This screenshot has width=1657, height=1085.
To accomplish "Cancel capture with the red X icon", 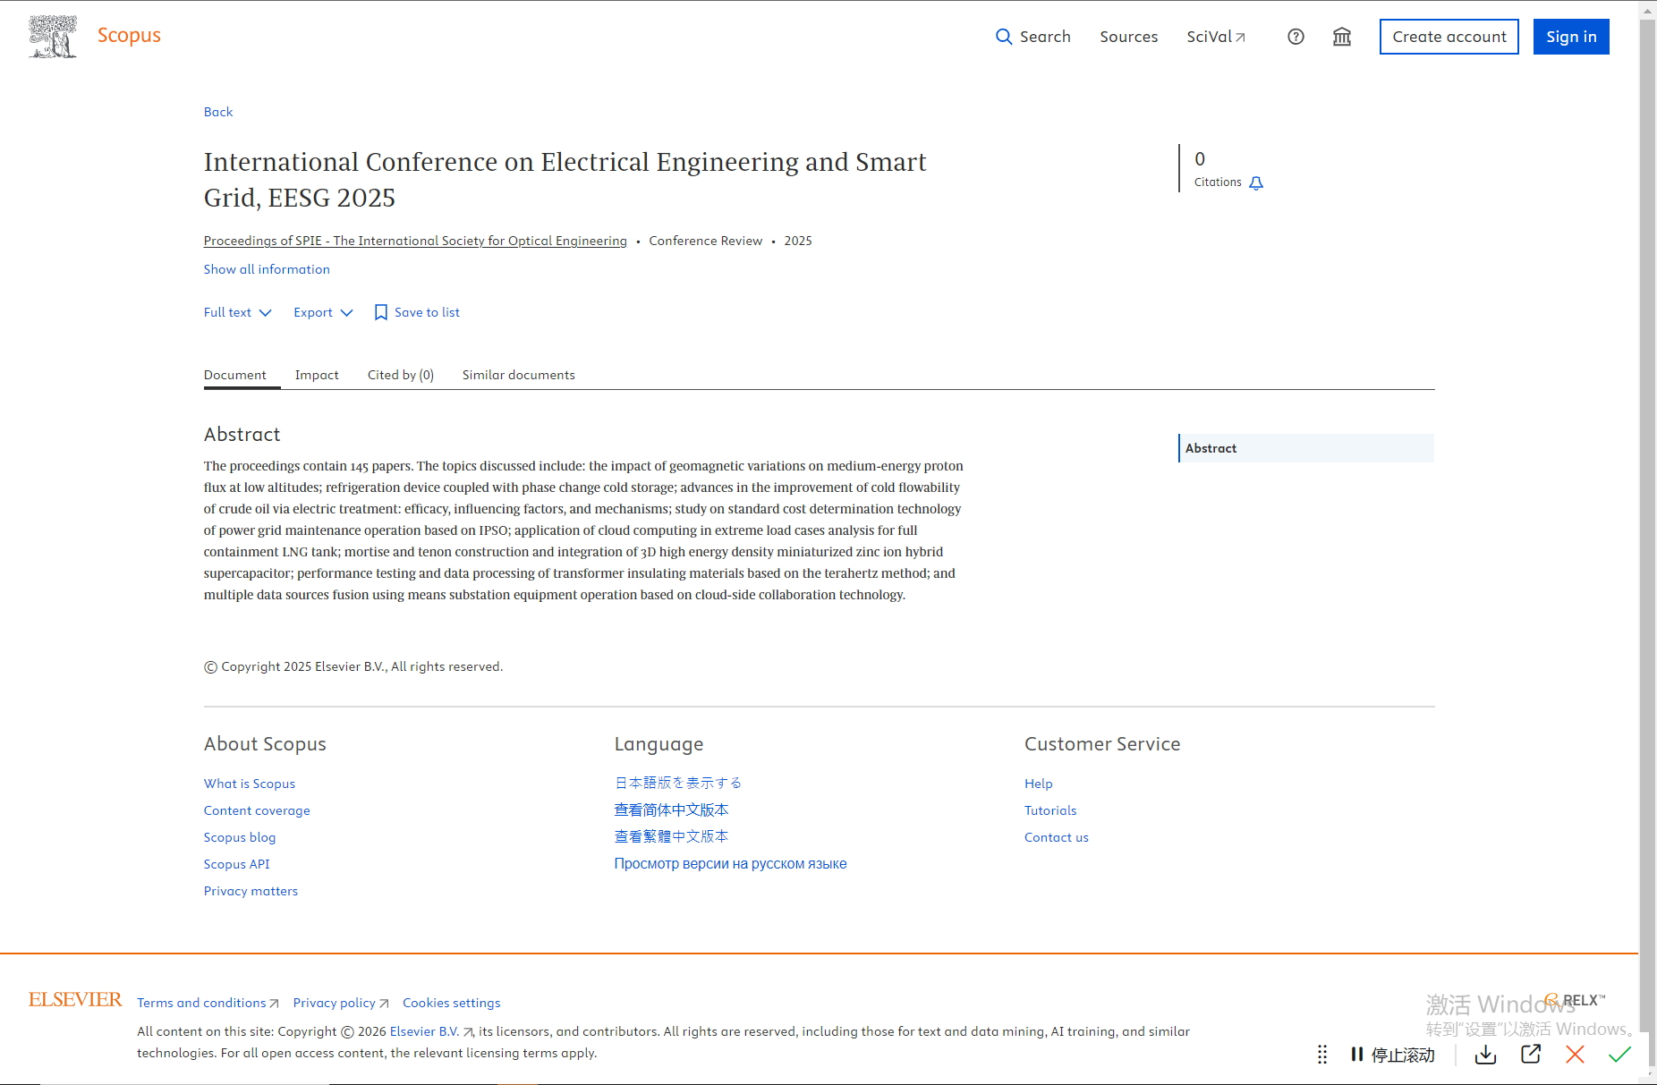I will (1575, 1055).
